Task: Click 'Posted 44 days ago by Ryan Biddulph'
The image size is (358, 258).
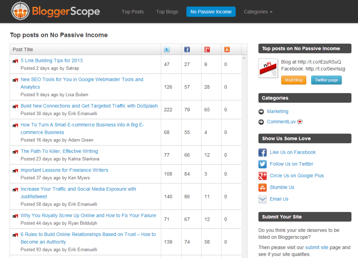Action: 59,223
